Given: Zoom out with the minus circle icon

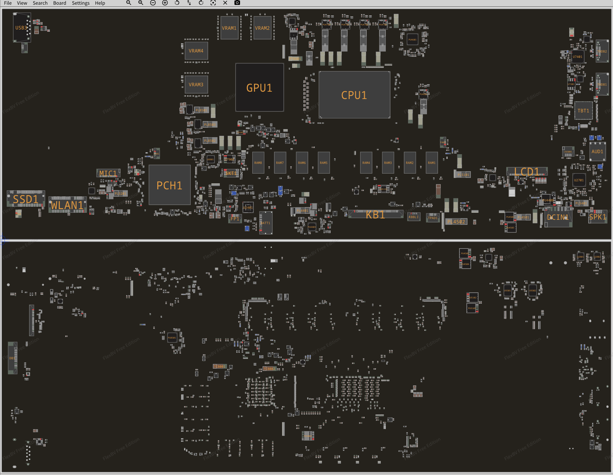Looking at the screenshot, I should (x=153, y=3).
